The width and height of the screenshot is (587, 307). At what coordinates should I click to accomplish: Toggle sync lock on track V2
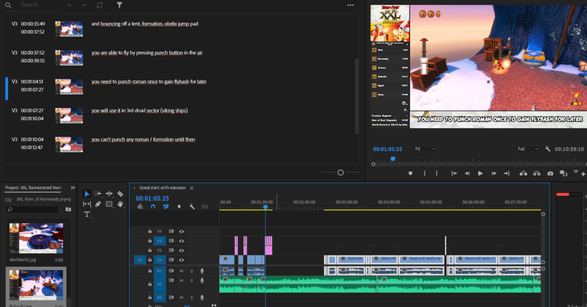click(171, 250)
